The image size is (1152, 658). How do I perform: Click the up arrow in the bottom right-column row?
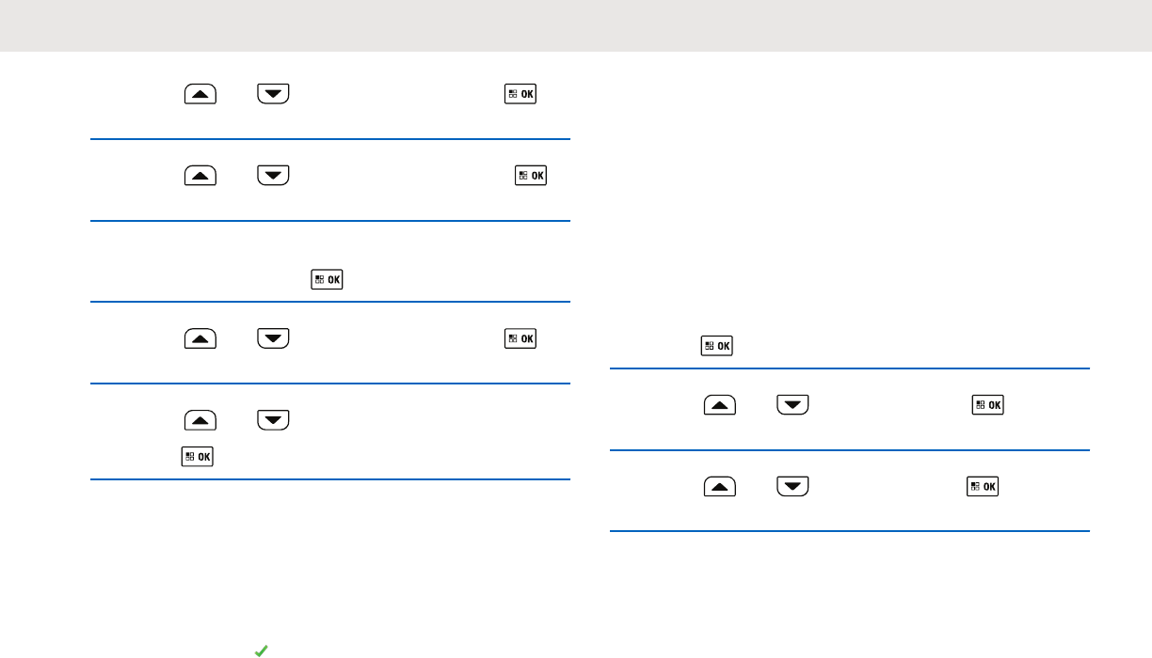pyautogui.click(x=719, y=486)
